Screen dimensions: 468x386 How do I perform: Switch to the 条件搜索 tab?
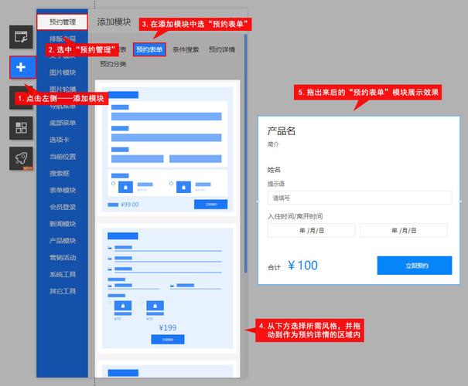pos(186,49)
